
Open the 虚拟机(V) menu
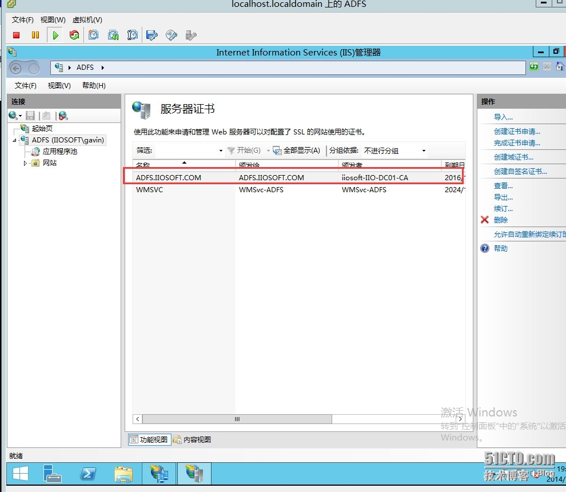[x=87, y=20]
